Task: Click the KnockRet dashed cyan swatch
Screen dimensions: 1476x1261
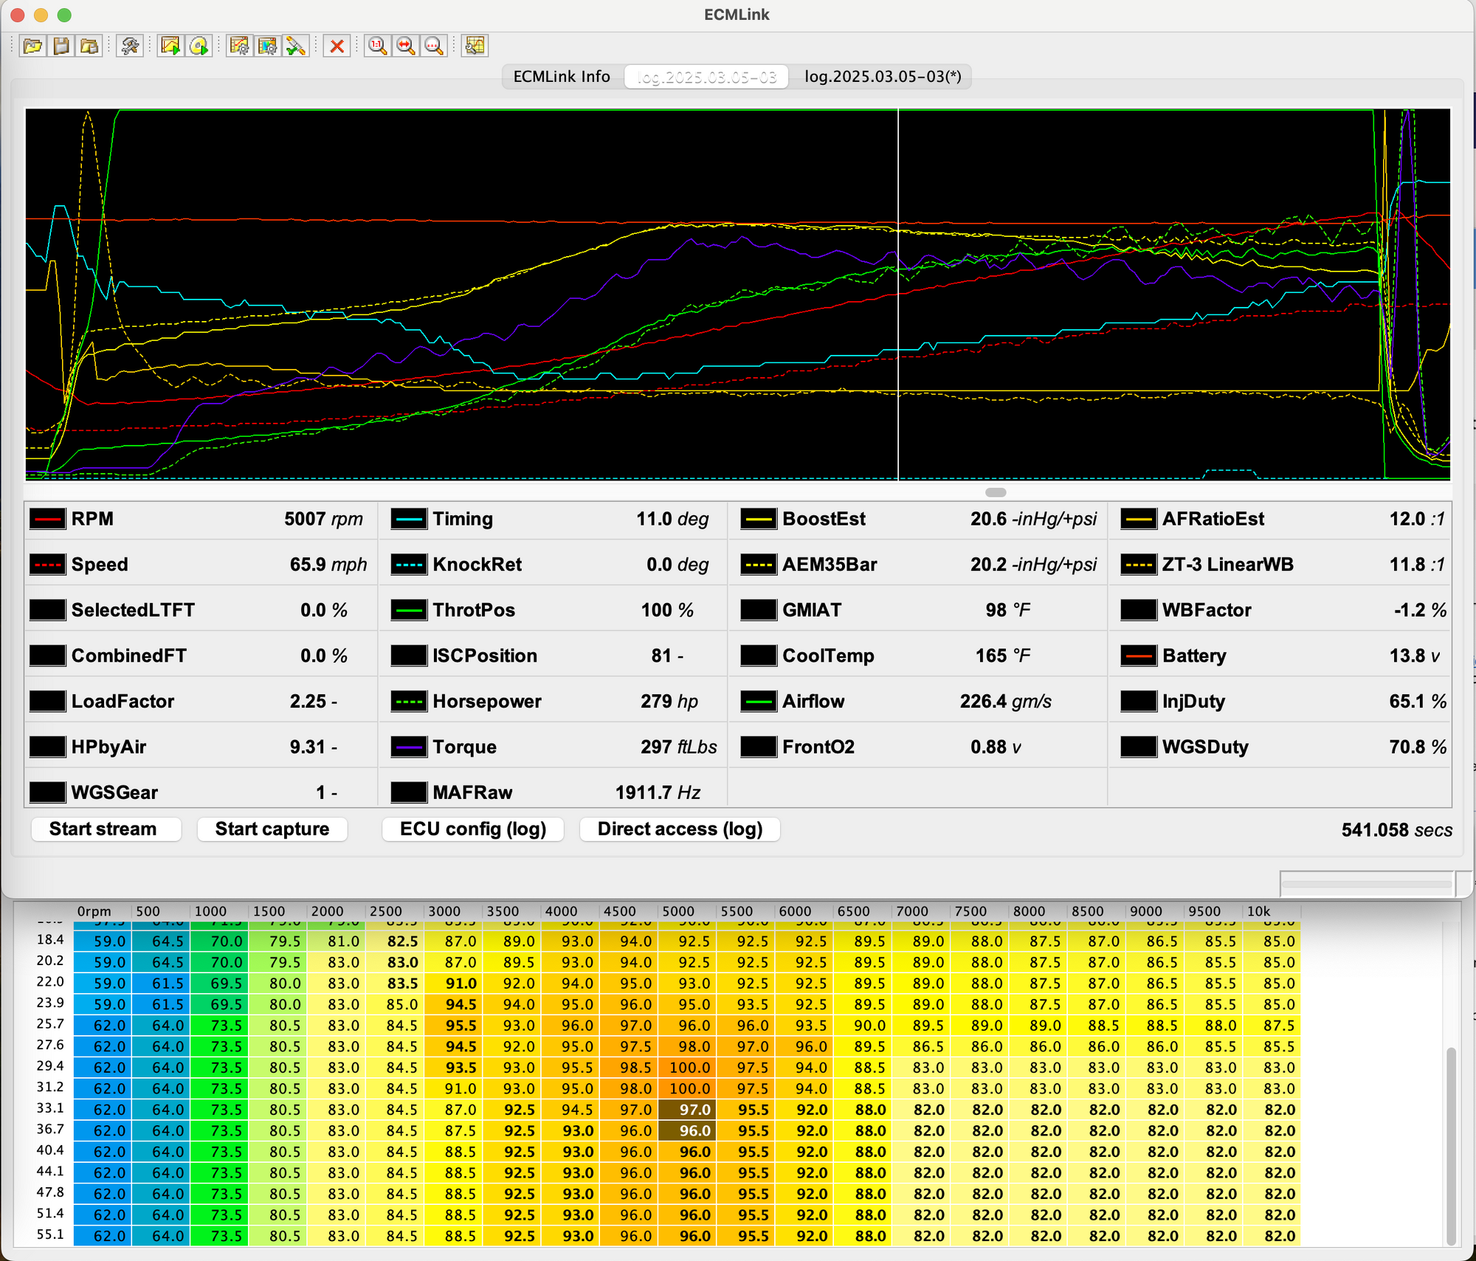Action: [x=409, y=565]
